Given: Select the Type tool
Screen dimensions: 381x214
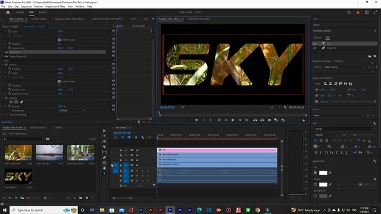Looking at the screenshot, I should (x=105, y=174).
